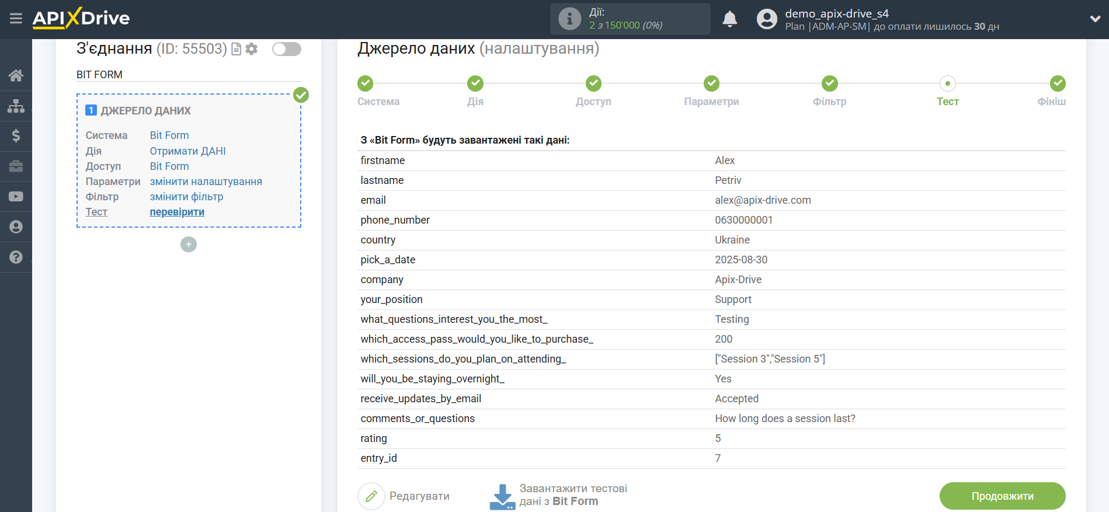Click the BIT FORM connection name field
This screenshot has height=512, width=1109.
click(x=189, y=75)
